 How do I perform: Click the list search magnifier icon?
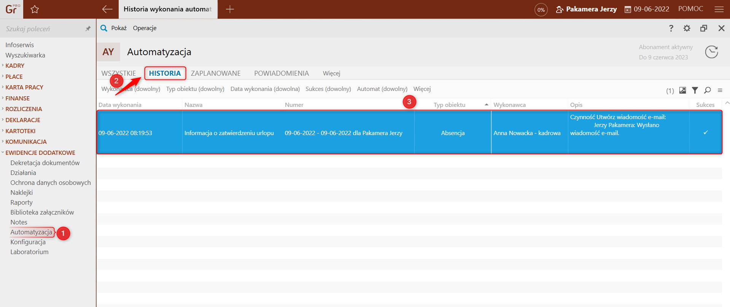pos(707,90)
